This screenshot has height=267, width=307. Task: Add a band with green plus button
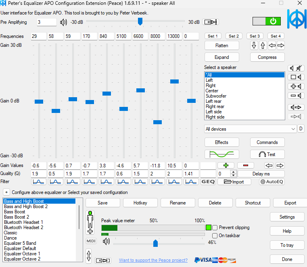226,165
